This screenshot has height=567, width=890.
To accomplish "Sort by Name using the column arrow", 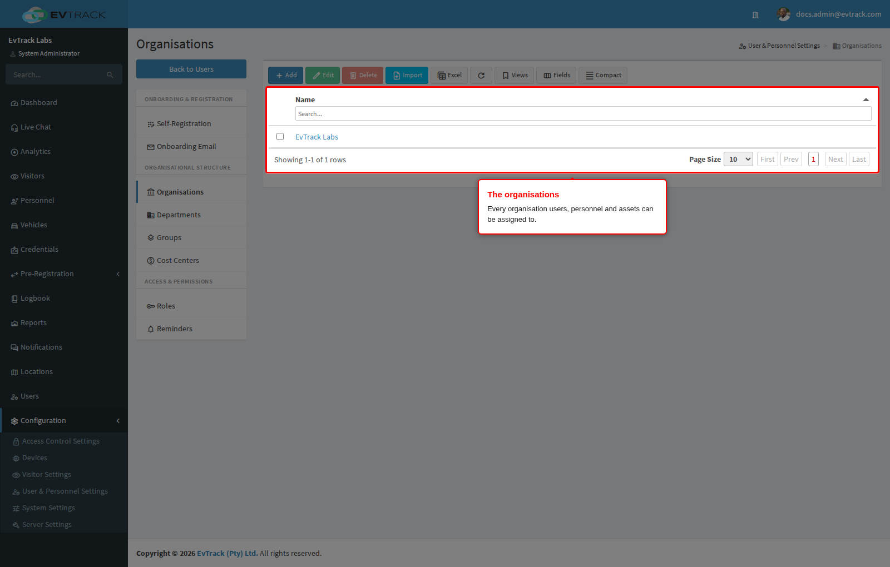I will [866, 100].
